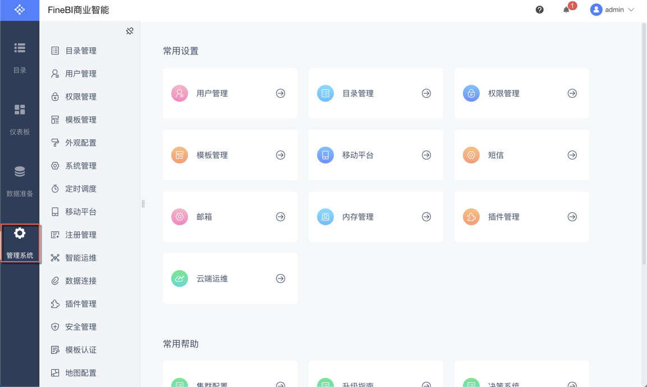This screenshot has width=647, height=387.
Task: Expand the admin account dropdown arrow
Action: coord(631,10)
